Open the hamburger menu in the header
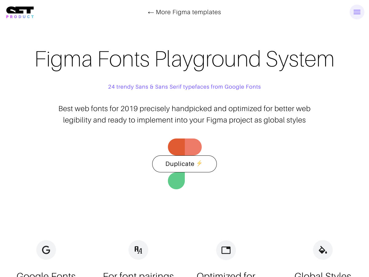 point(357,12)
